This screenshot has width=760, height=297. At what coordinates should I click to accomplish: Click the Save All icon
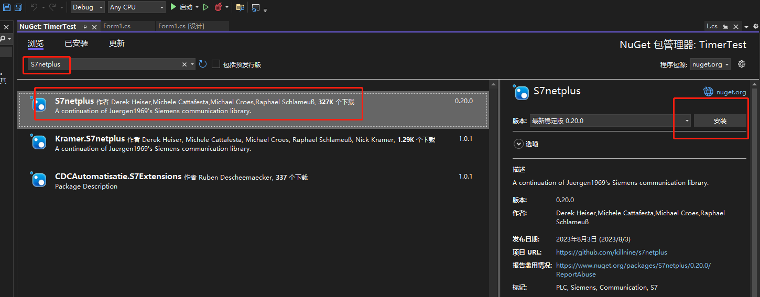click(x=18, y=7)
